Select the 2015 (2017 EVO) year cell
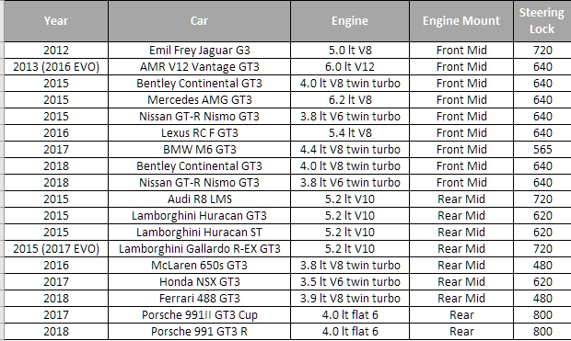The image size is (571, 341). pyautogui.click(x=56, y=249)
